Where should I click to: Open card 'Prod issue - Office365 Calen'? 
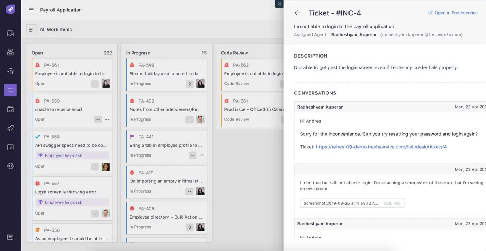pyautogui.click(x=252, y=111)
